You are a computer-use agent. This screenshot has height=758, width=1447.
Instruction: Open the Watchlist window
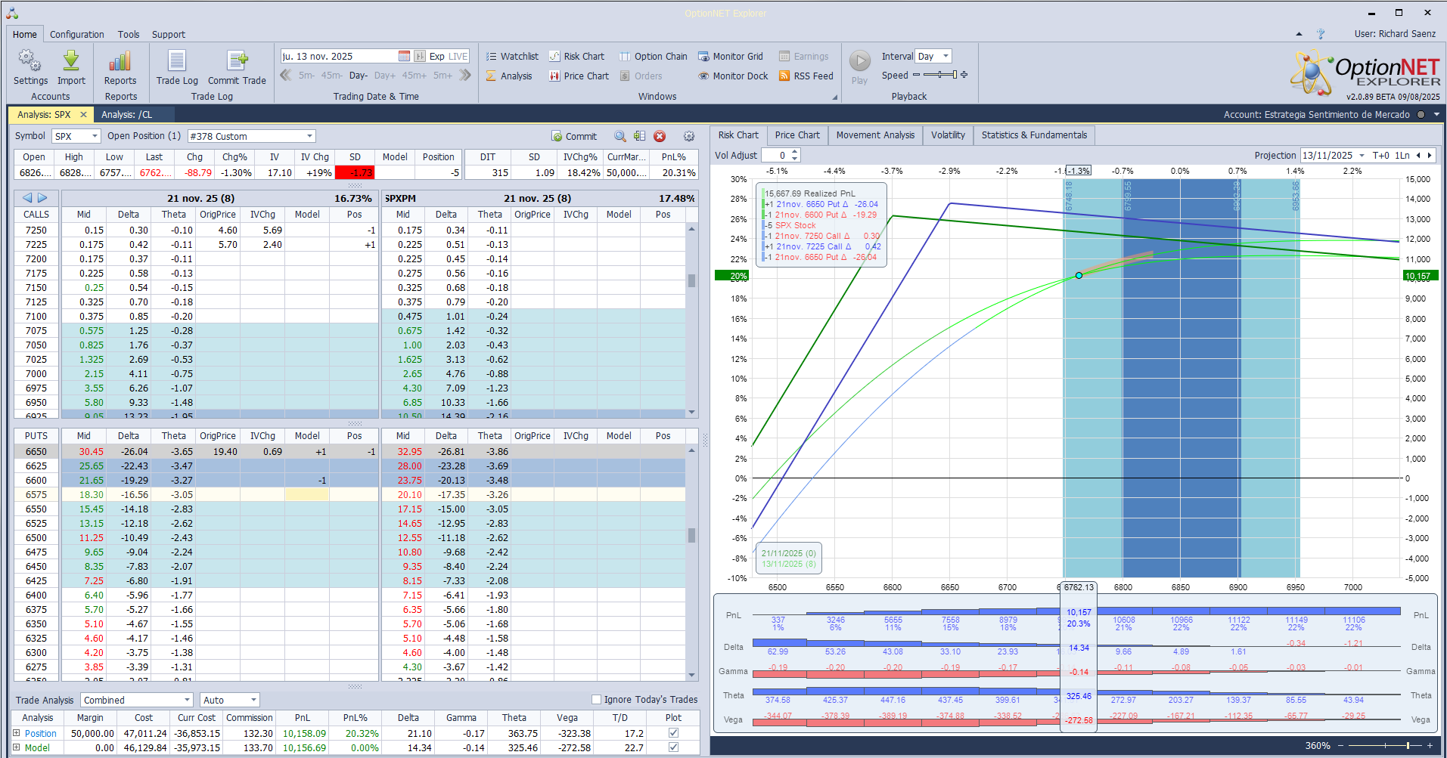512,56
